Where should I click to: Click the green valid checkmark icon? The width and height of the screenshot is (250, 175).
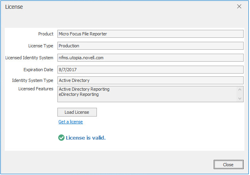(x=61, y=138)
